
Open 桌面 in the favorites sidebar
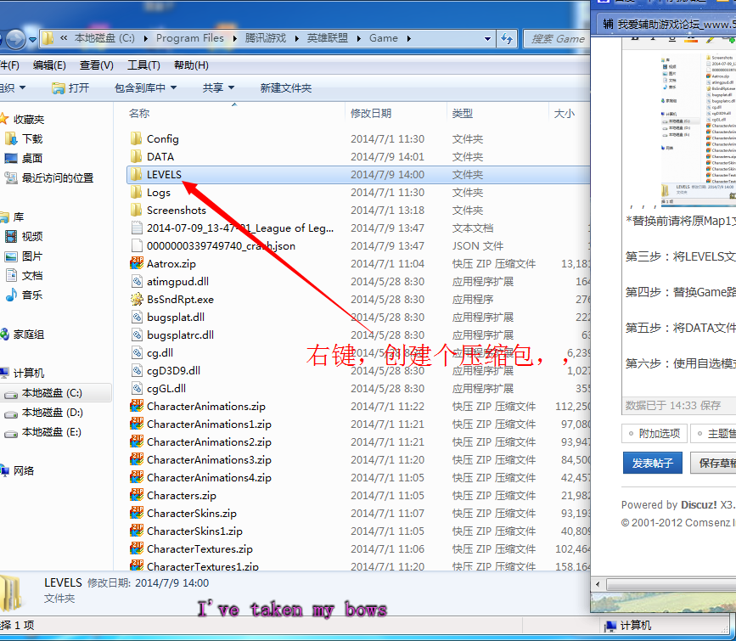32,158
